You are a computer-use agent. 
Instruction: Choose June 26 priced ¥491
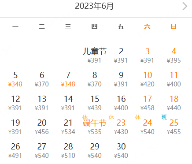(15, 151)
